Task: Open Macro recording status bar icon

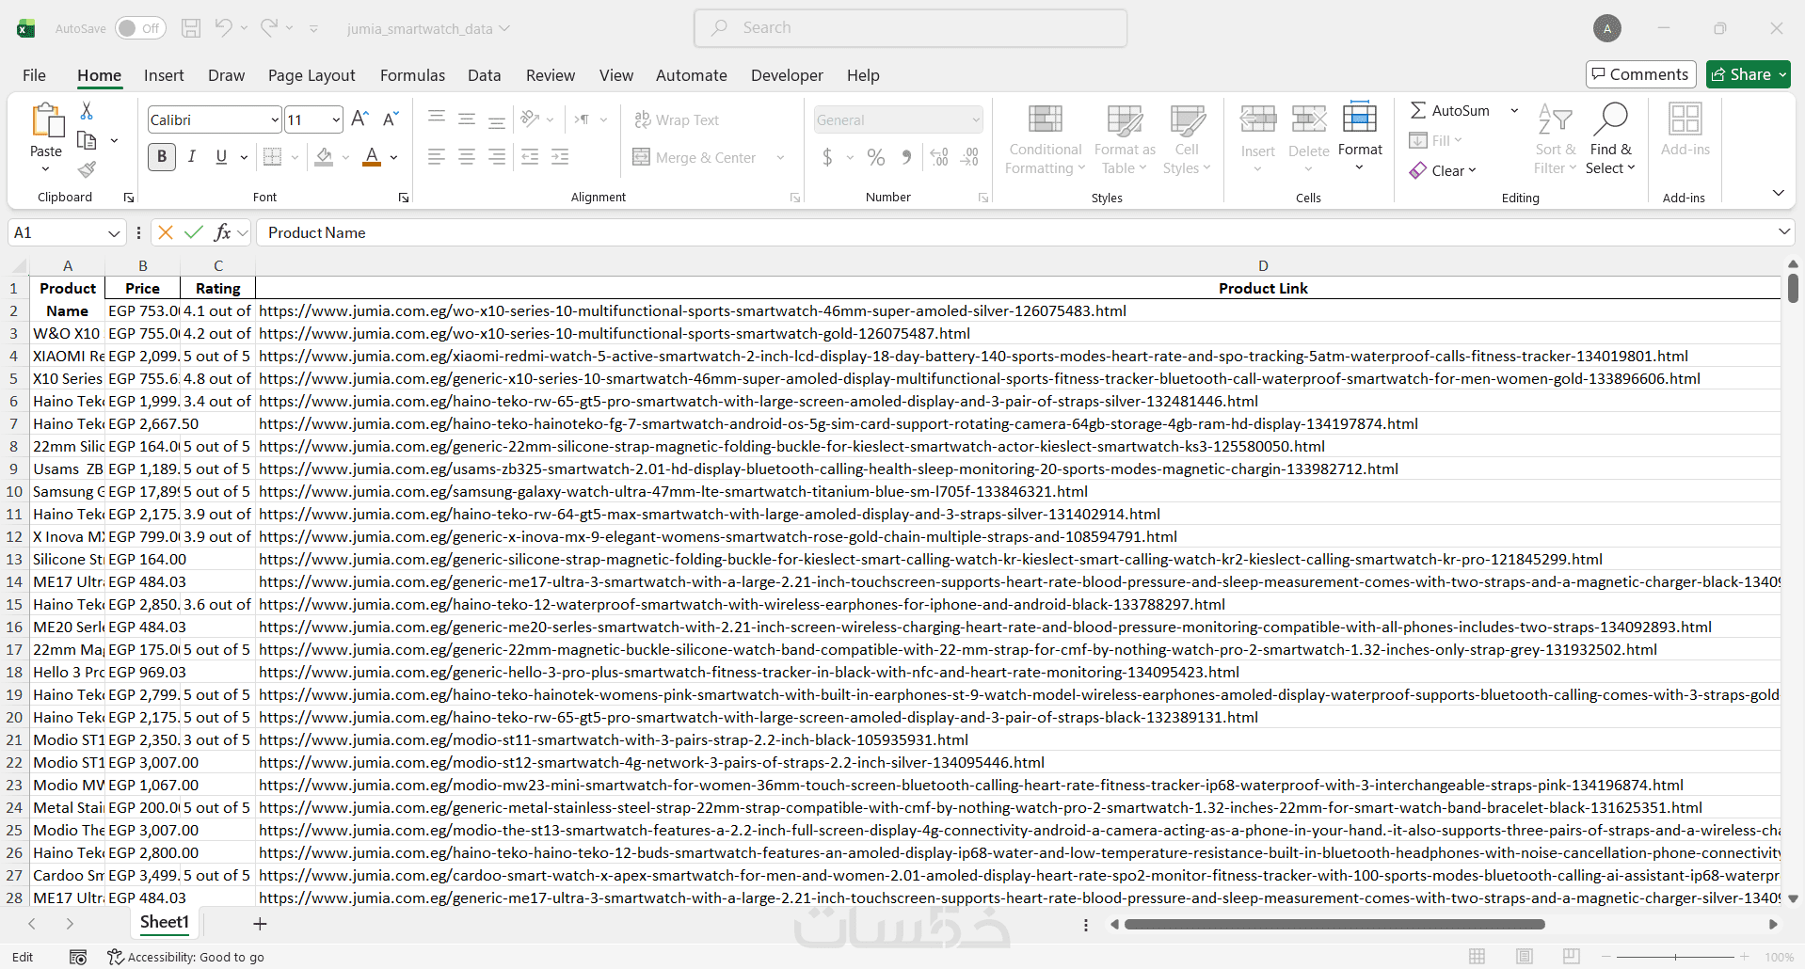Action: [x=78, y=957]
